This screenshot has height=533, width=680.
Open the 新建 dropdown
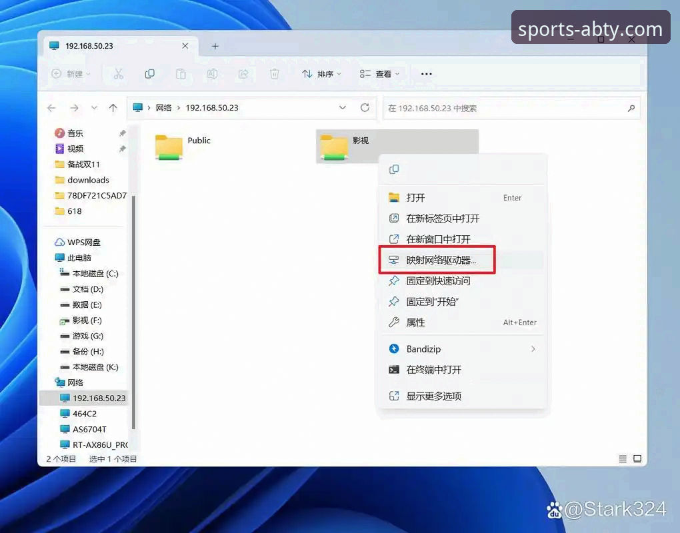71,74
